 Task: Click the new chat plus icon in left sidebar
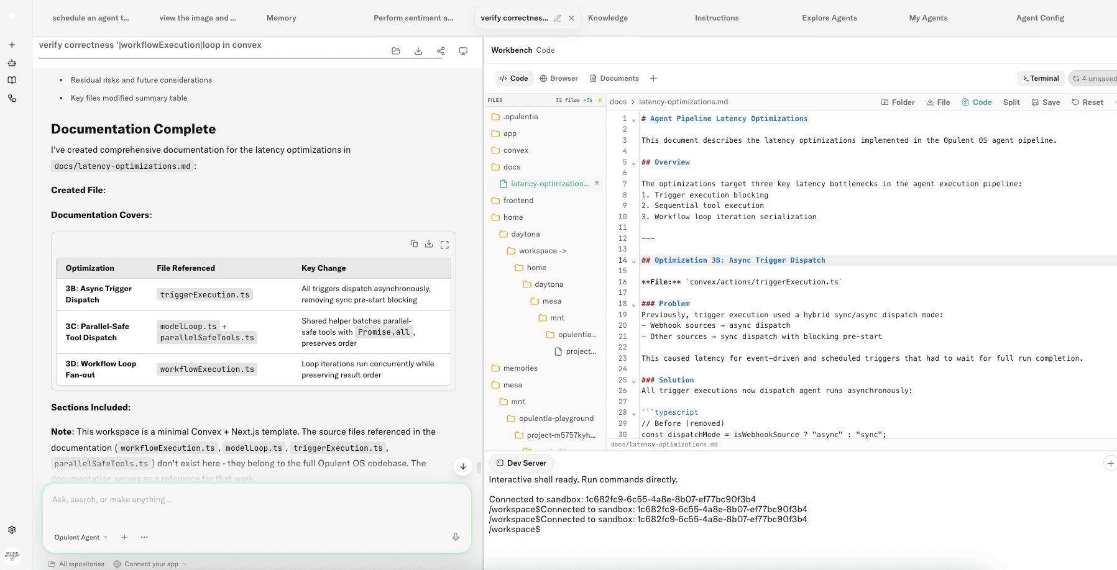12,45
